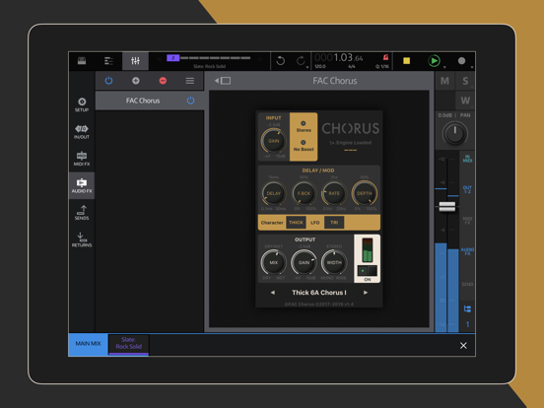This screenshot has height=408, width=544.
Task: Click the DELAY knob
Action: tap(273, 193)
